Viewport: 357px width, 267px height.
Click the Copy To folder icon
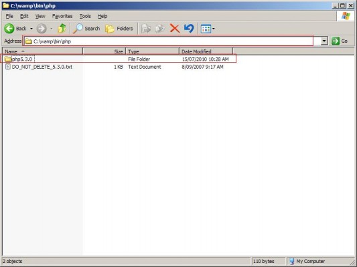point(160,29)
